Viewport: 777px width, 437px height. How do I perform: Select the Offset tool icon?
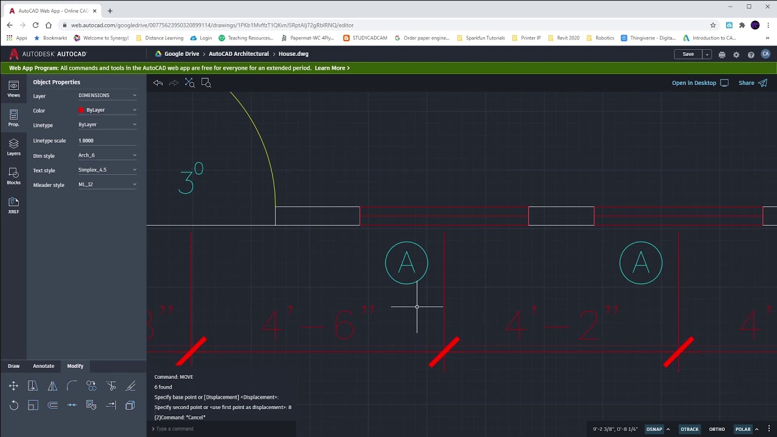point(52,405)
